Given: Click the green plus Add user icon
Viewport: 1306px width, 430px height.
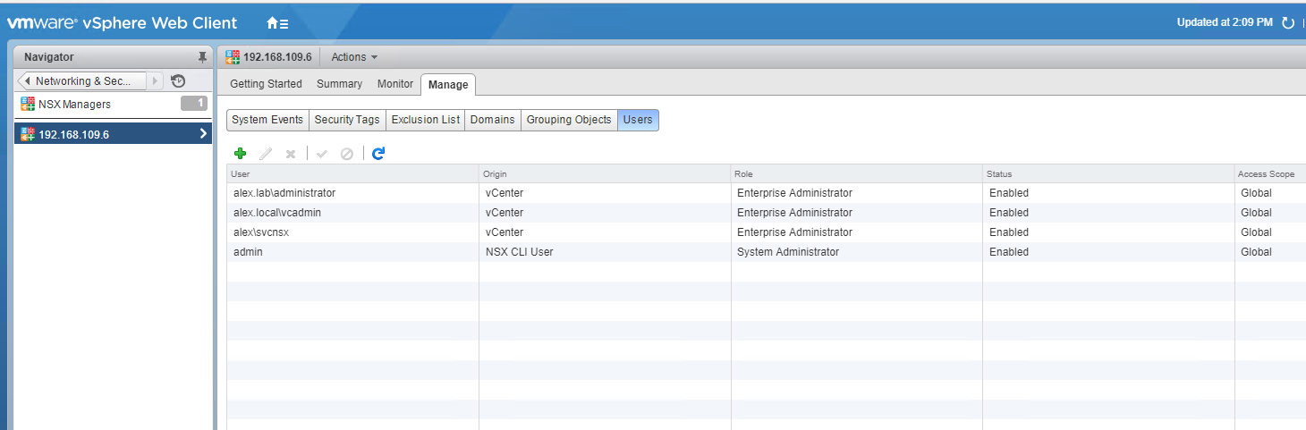Looking at the screenshot, I should point(240,154).
